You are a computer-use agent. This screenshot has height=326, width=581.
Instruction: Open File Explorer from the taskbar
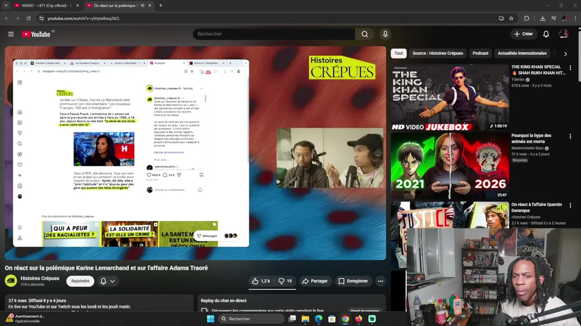[x=305, y=319]
